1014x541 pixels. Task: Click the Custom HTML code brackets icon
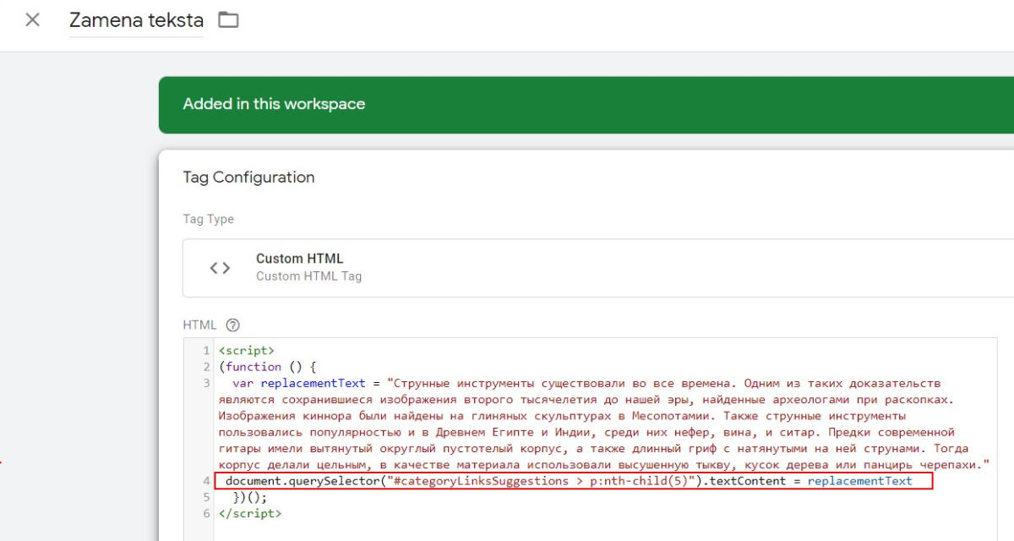click(220, 268)
